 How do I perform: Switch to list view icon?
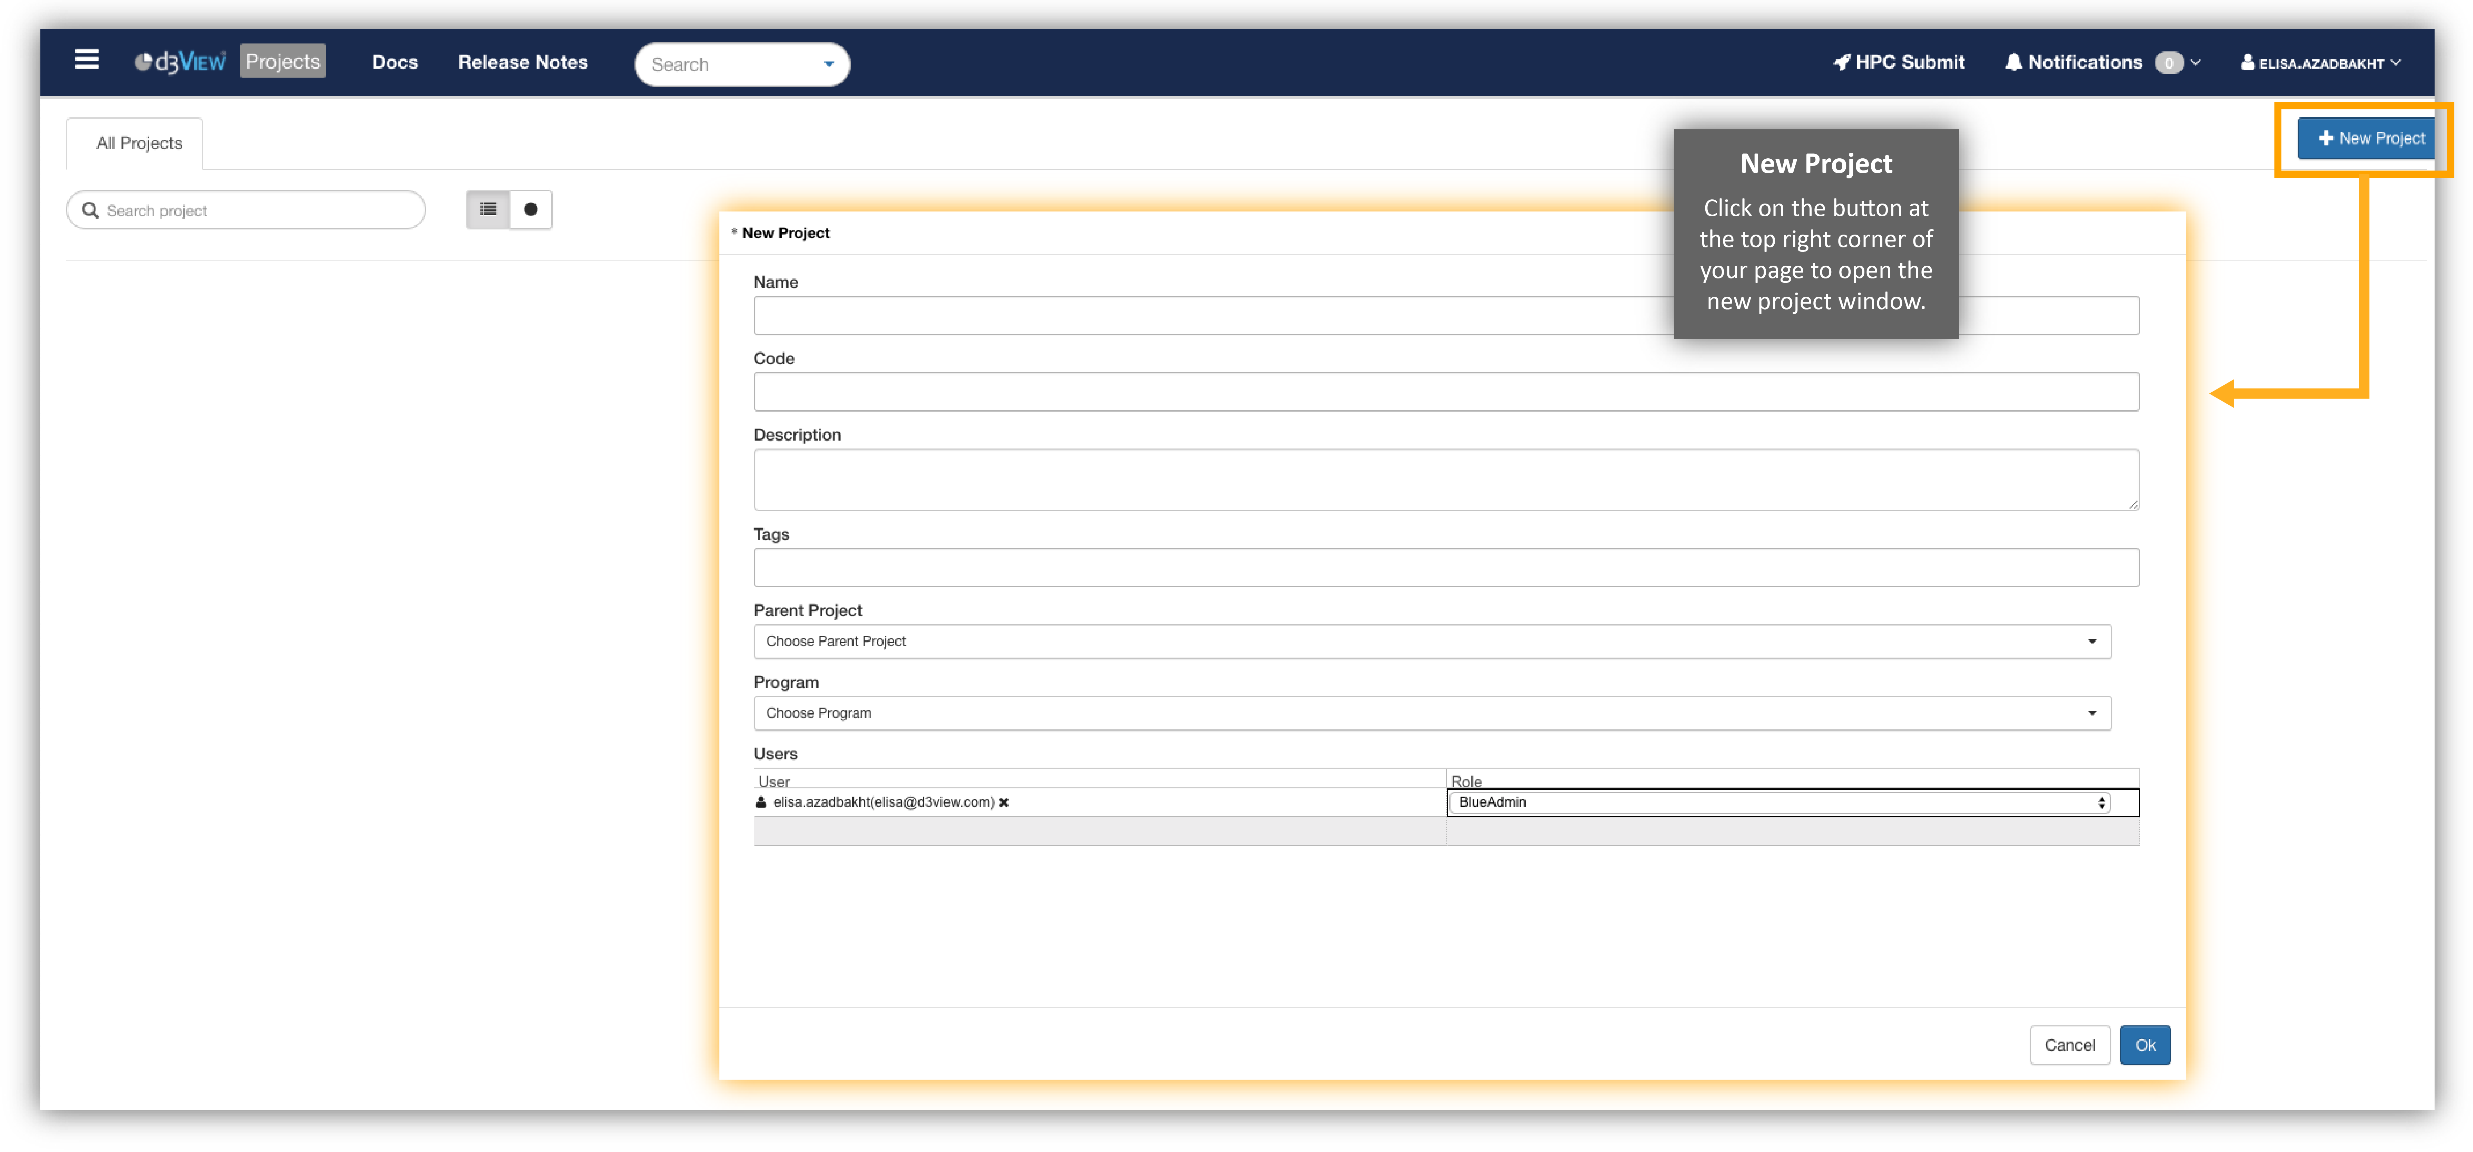coord(488,209)
